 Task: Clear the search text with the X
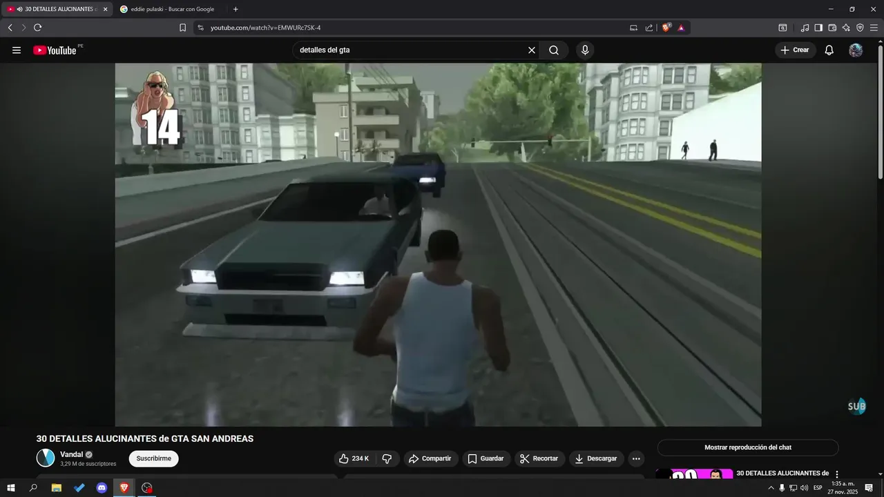[x=532, y=50]
